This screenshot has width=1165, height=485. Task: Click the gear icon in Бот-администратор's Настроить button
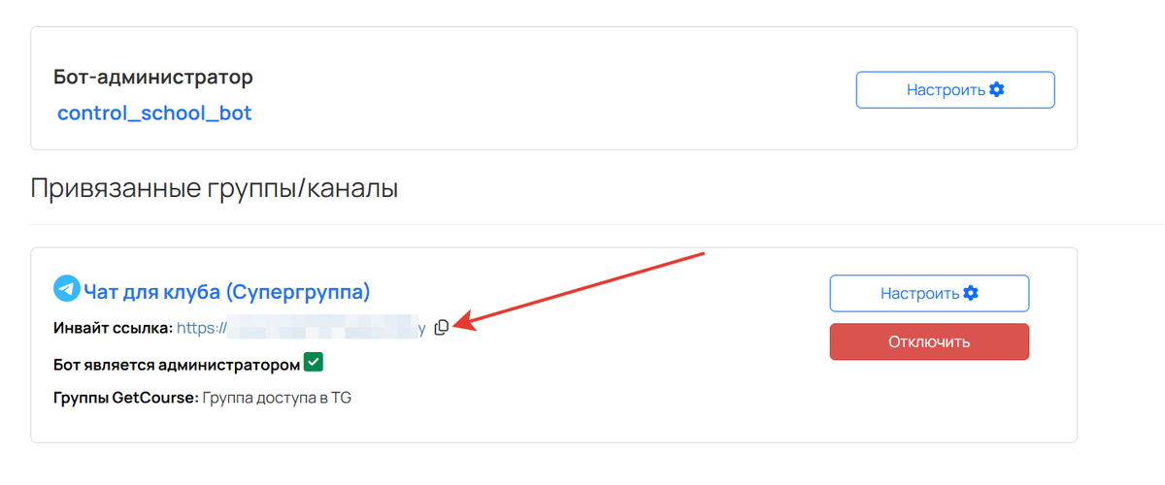point(996,89)
